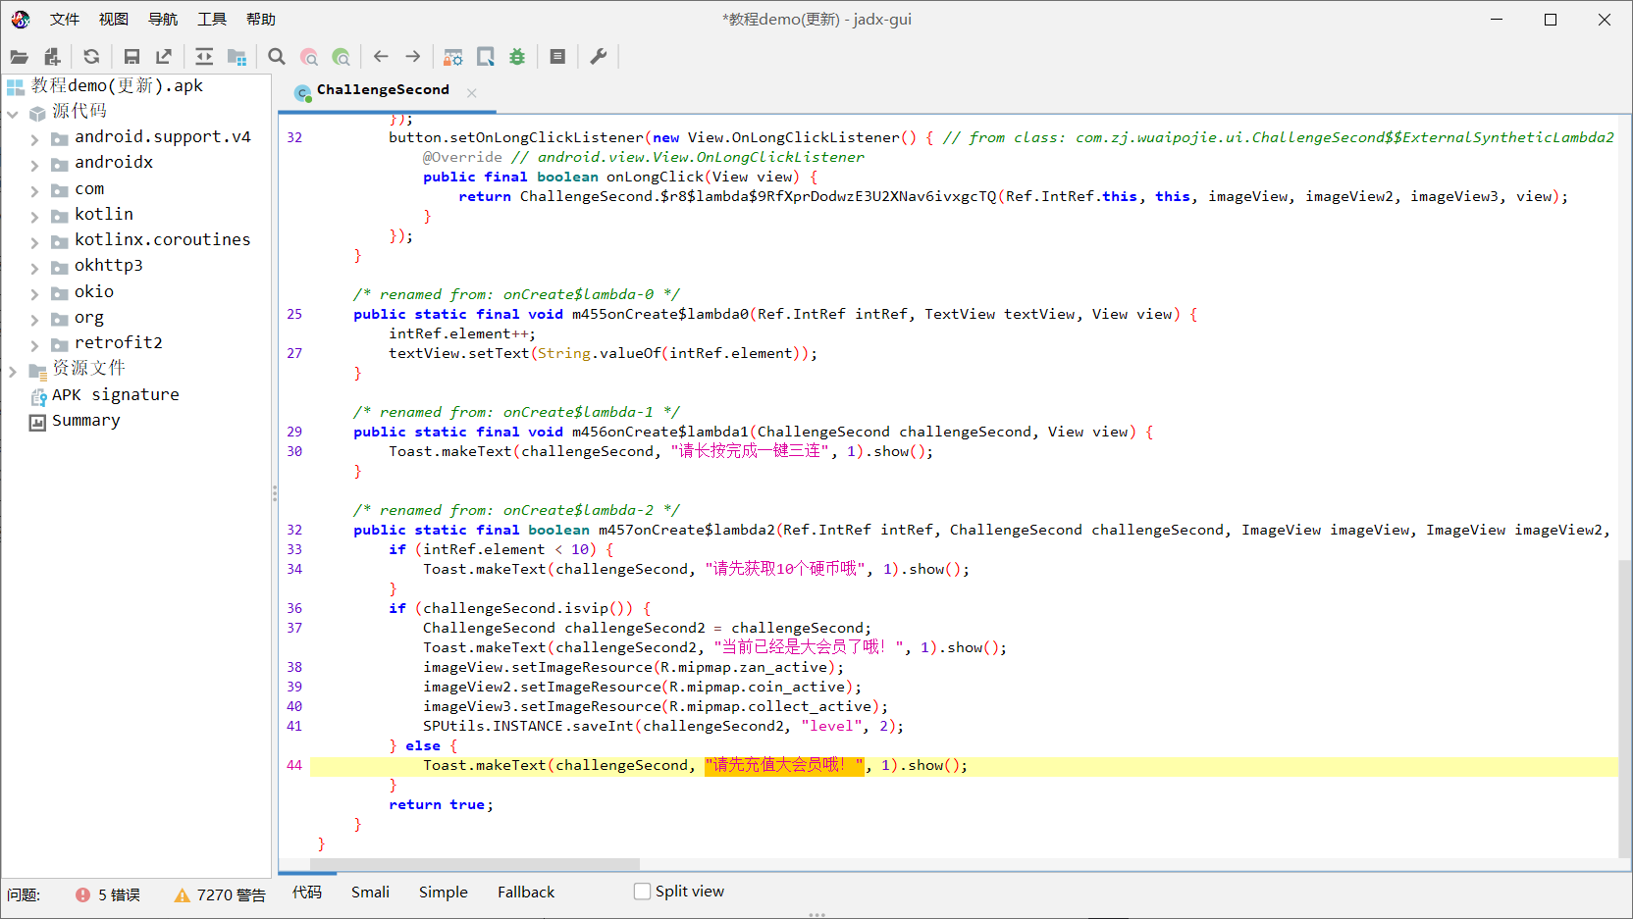
Task: Open preferences with the wrench icon
Action: pos(599,57)
